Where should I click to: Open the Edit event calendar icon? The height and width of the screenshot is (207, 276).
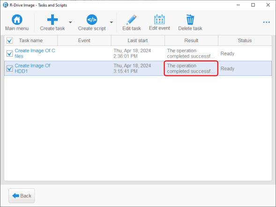click(159, 20)
